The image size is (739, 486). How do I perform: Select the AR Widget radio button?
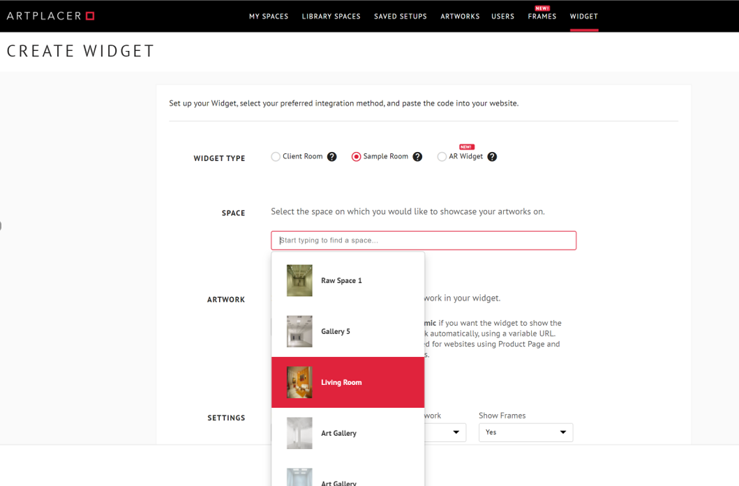(x=442, y=157)
